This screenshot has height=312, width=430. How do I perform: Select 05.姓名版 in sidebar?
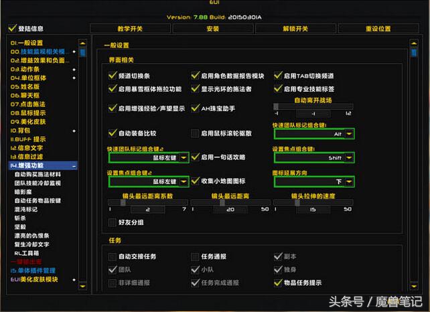[x=25, y=86]
